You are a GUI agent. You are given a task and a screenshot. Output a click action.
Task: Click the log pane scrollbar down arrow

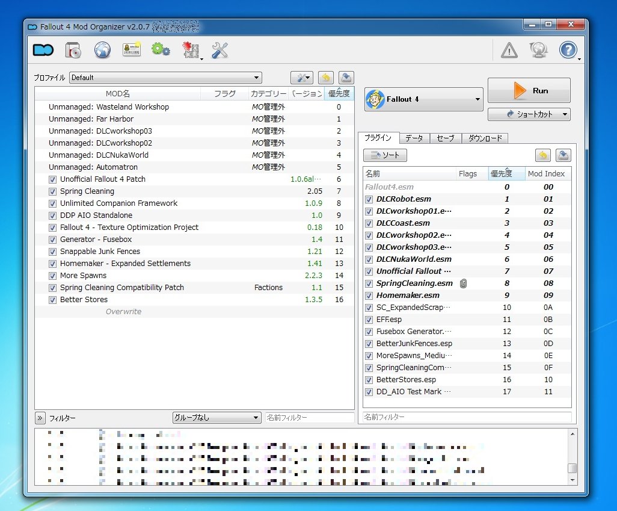(x=572, y=480)
